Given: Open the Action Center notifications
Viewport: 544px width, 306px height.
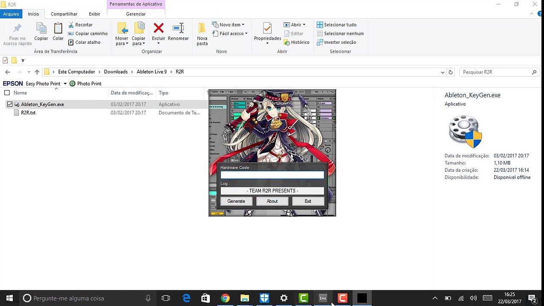Looking at the screenshot, I should pos(532,298).
